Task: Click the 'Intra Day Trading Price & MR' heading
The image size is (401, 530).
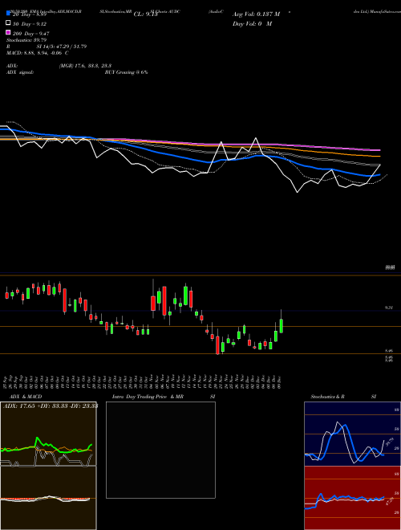Action: [x=148, y=397]
